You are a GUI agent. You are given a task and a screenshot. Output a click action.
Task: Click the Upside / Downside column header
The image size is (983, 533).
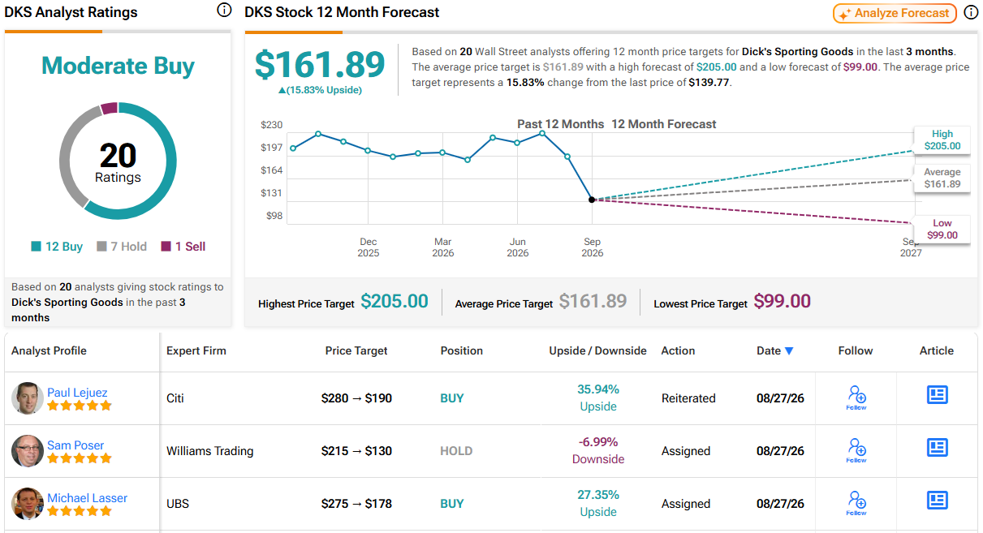(x=597, y=351)
